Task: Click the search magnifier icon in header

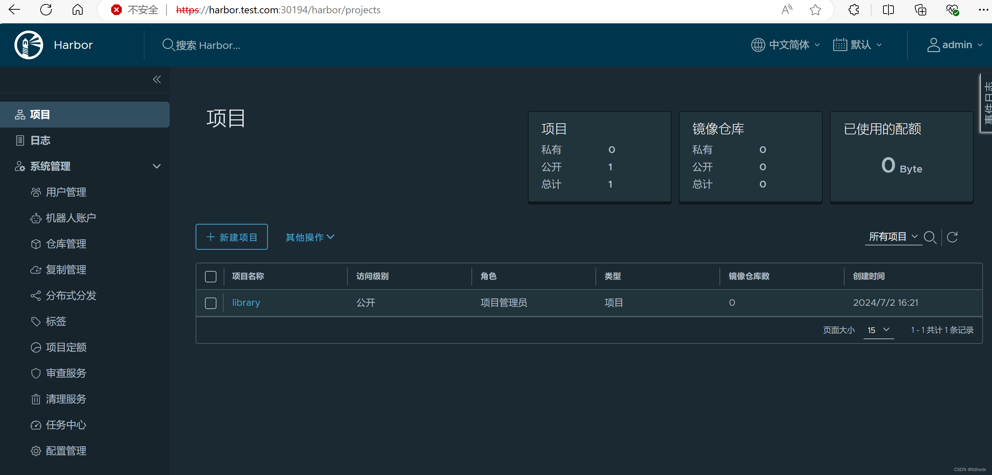Action: 168,45
